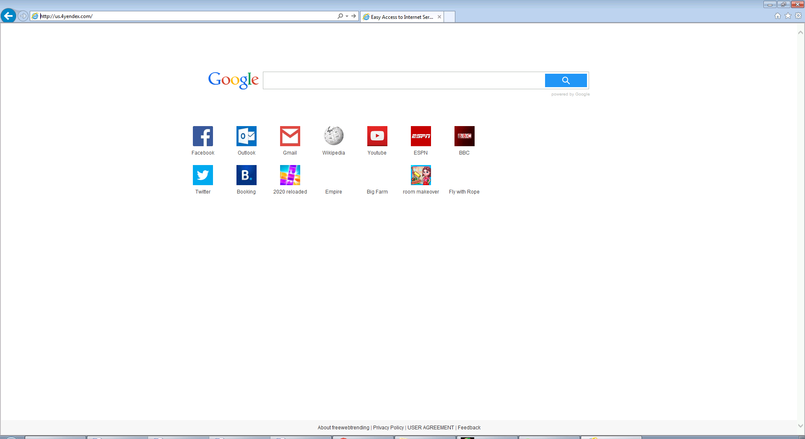Click the browser Home icon
Screen dimensions: 805x439
778,16
